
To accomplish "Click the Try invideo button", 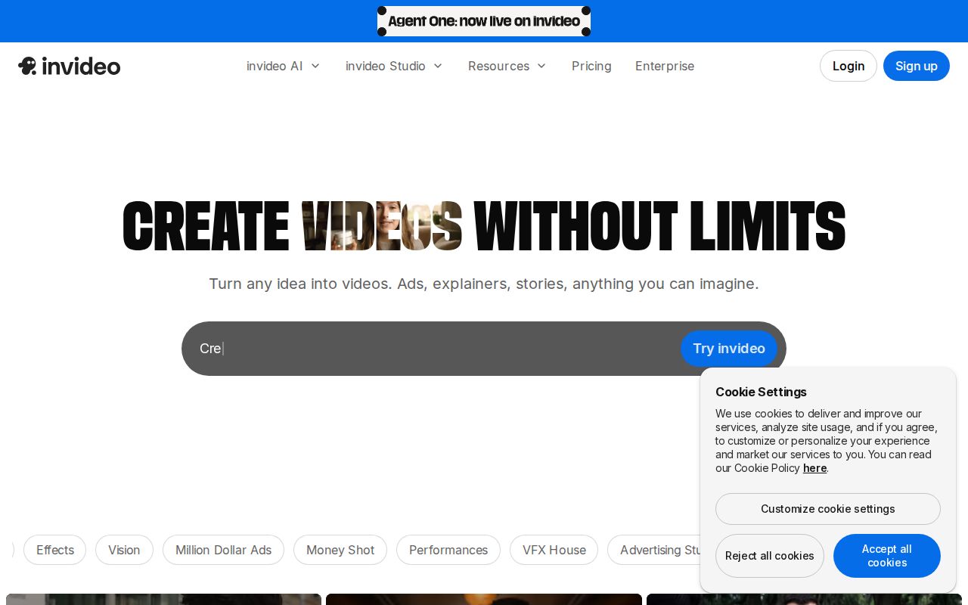I will click(x=729, y=349).
